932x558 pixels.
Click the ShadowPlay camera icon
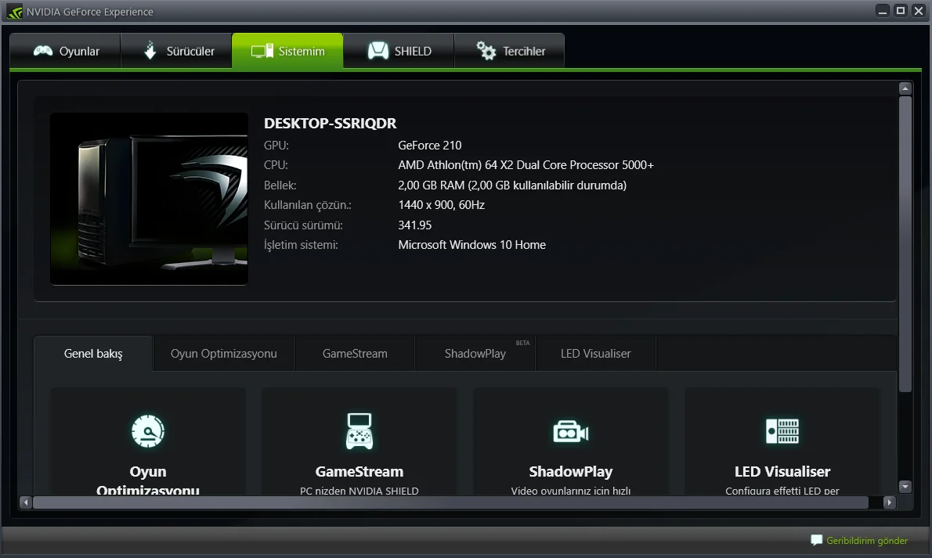(x=571, y=431)
